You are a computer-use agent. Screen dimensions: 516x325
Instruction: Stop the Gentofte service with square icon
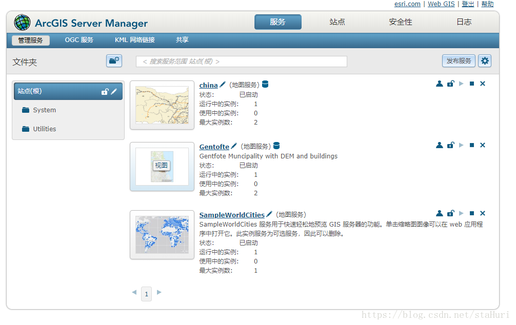click(472, 145)
